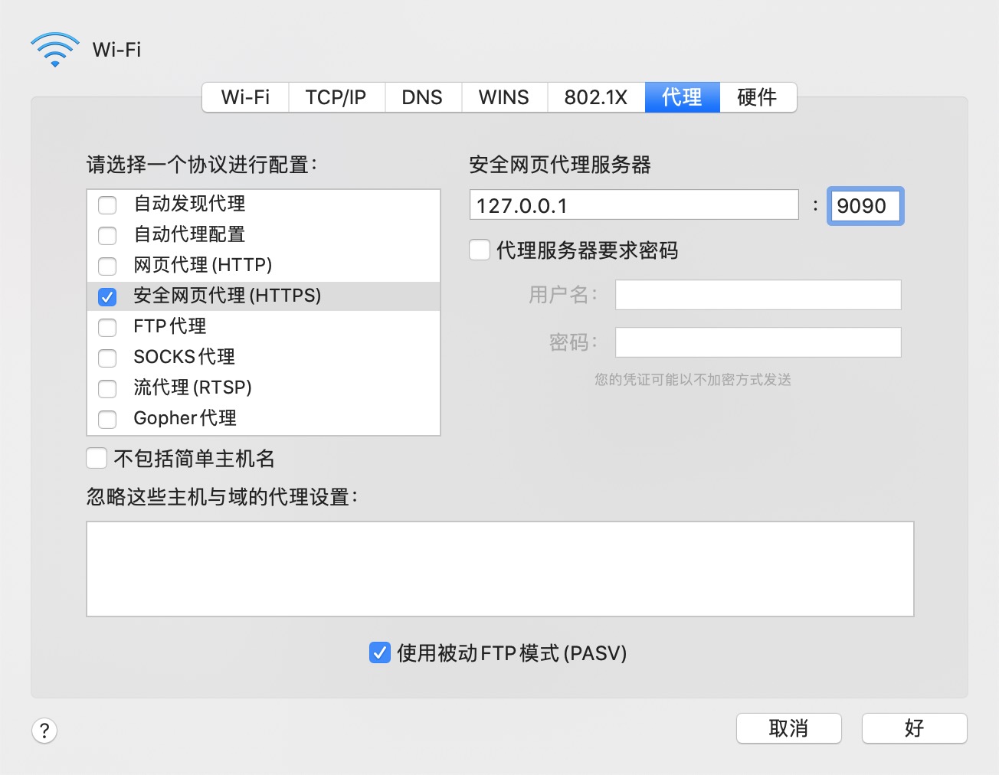The image size is (999, 775).
Task: Toggle 不包括简单主机名 checkbox
Action: [97, 458]
